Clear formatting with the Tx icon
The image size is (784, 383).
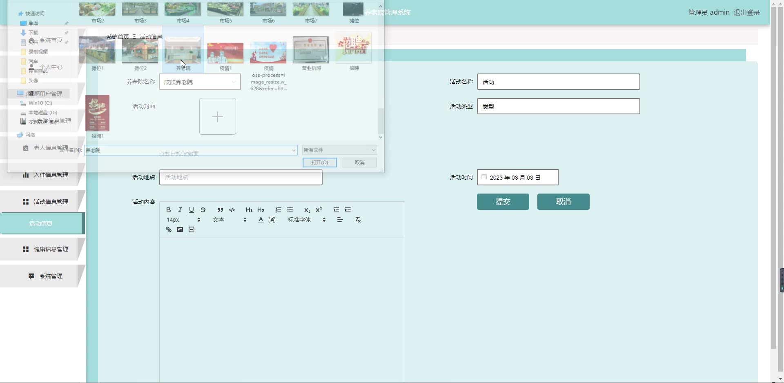pyautogui.click(x=358, y=220)
